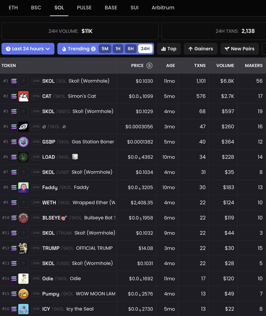Click placeholder icon for WETH/SKOL pair
266x316 pixels.
point(23,203)
